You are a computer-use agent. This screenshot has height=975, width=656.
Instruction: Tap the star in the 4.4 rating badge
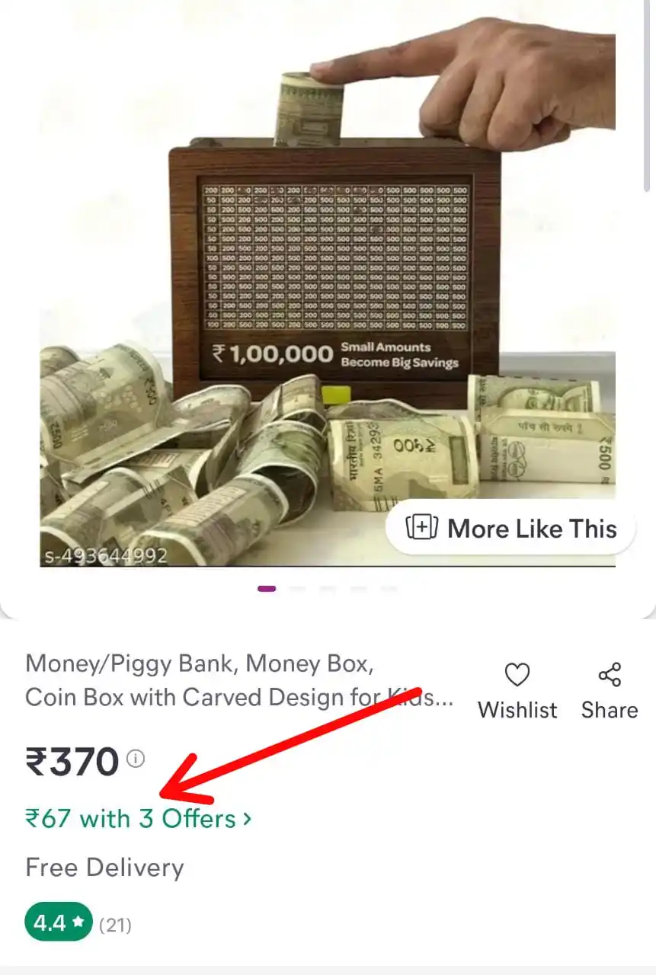pos(78,924)
